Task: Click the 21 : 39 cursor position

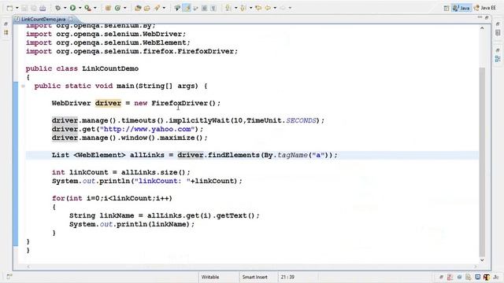Action: pos(287,277)
